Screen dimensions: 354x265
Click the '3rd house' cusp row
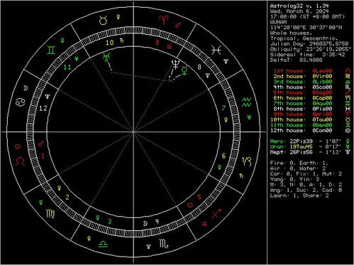[303, 82]
